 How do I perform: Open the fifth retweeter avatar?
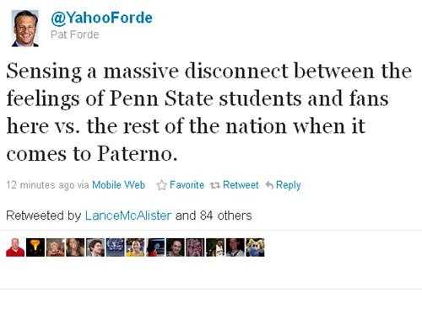tap(95, 247)
